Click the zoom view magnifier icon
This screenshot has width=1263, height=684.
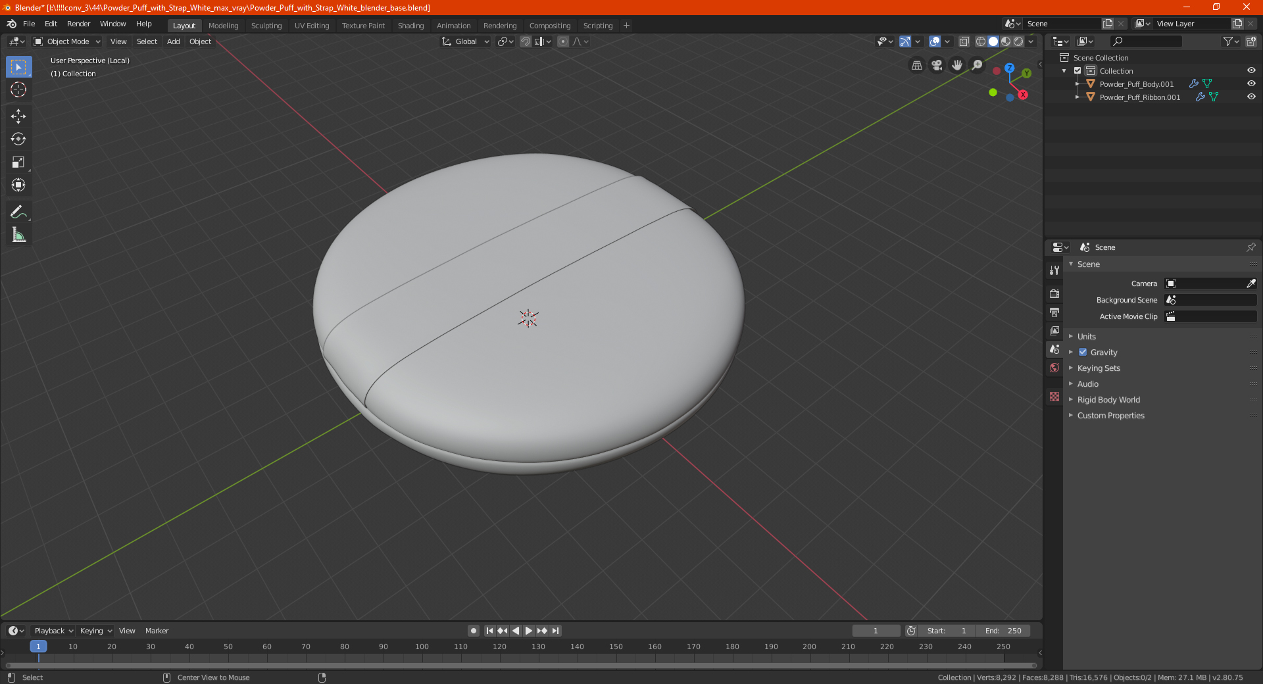(978, 65)
